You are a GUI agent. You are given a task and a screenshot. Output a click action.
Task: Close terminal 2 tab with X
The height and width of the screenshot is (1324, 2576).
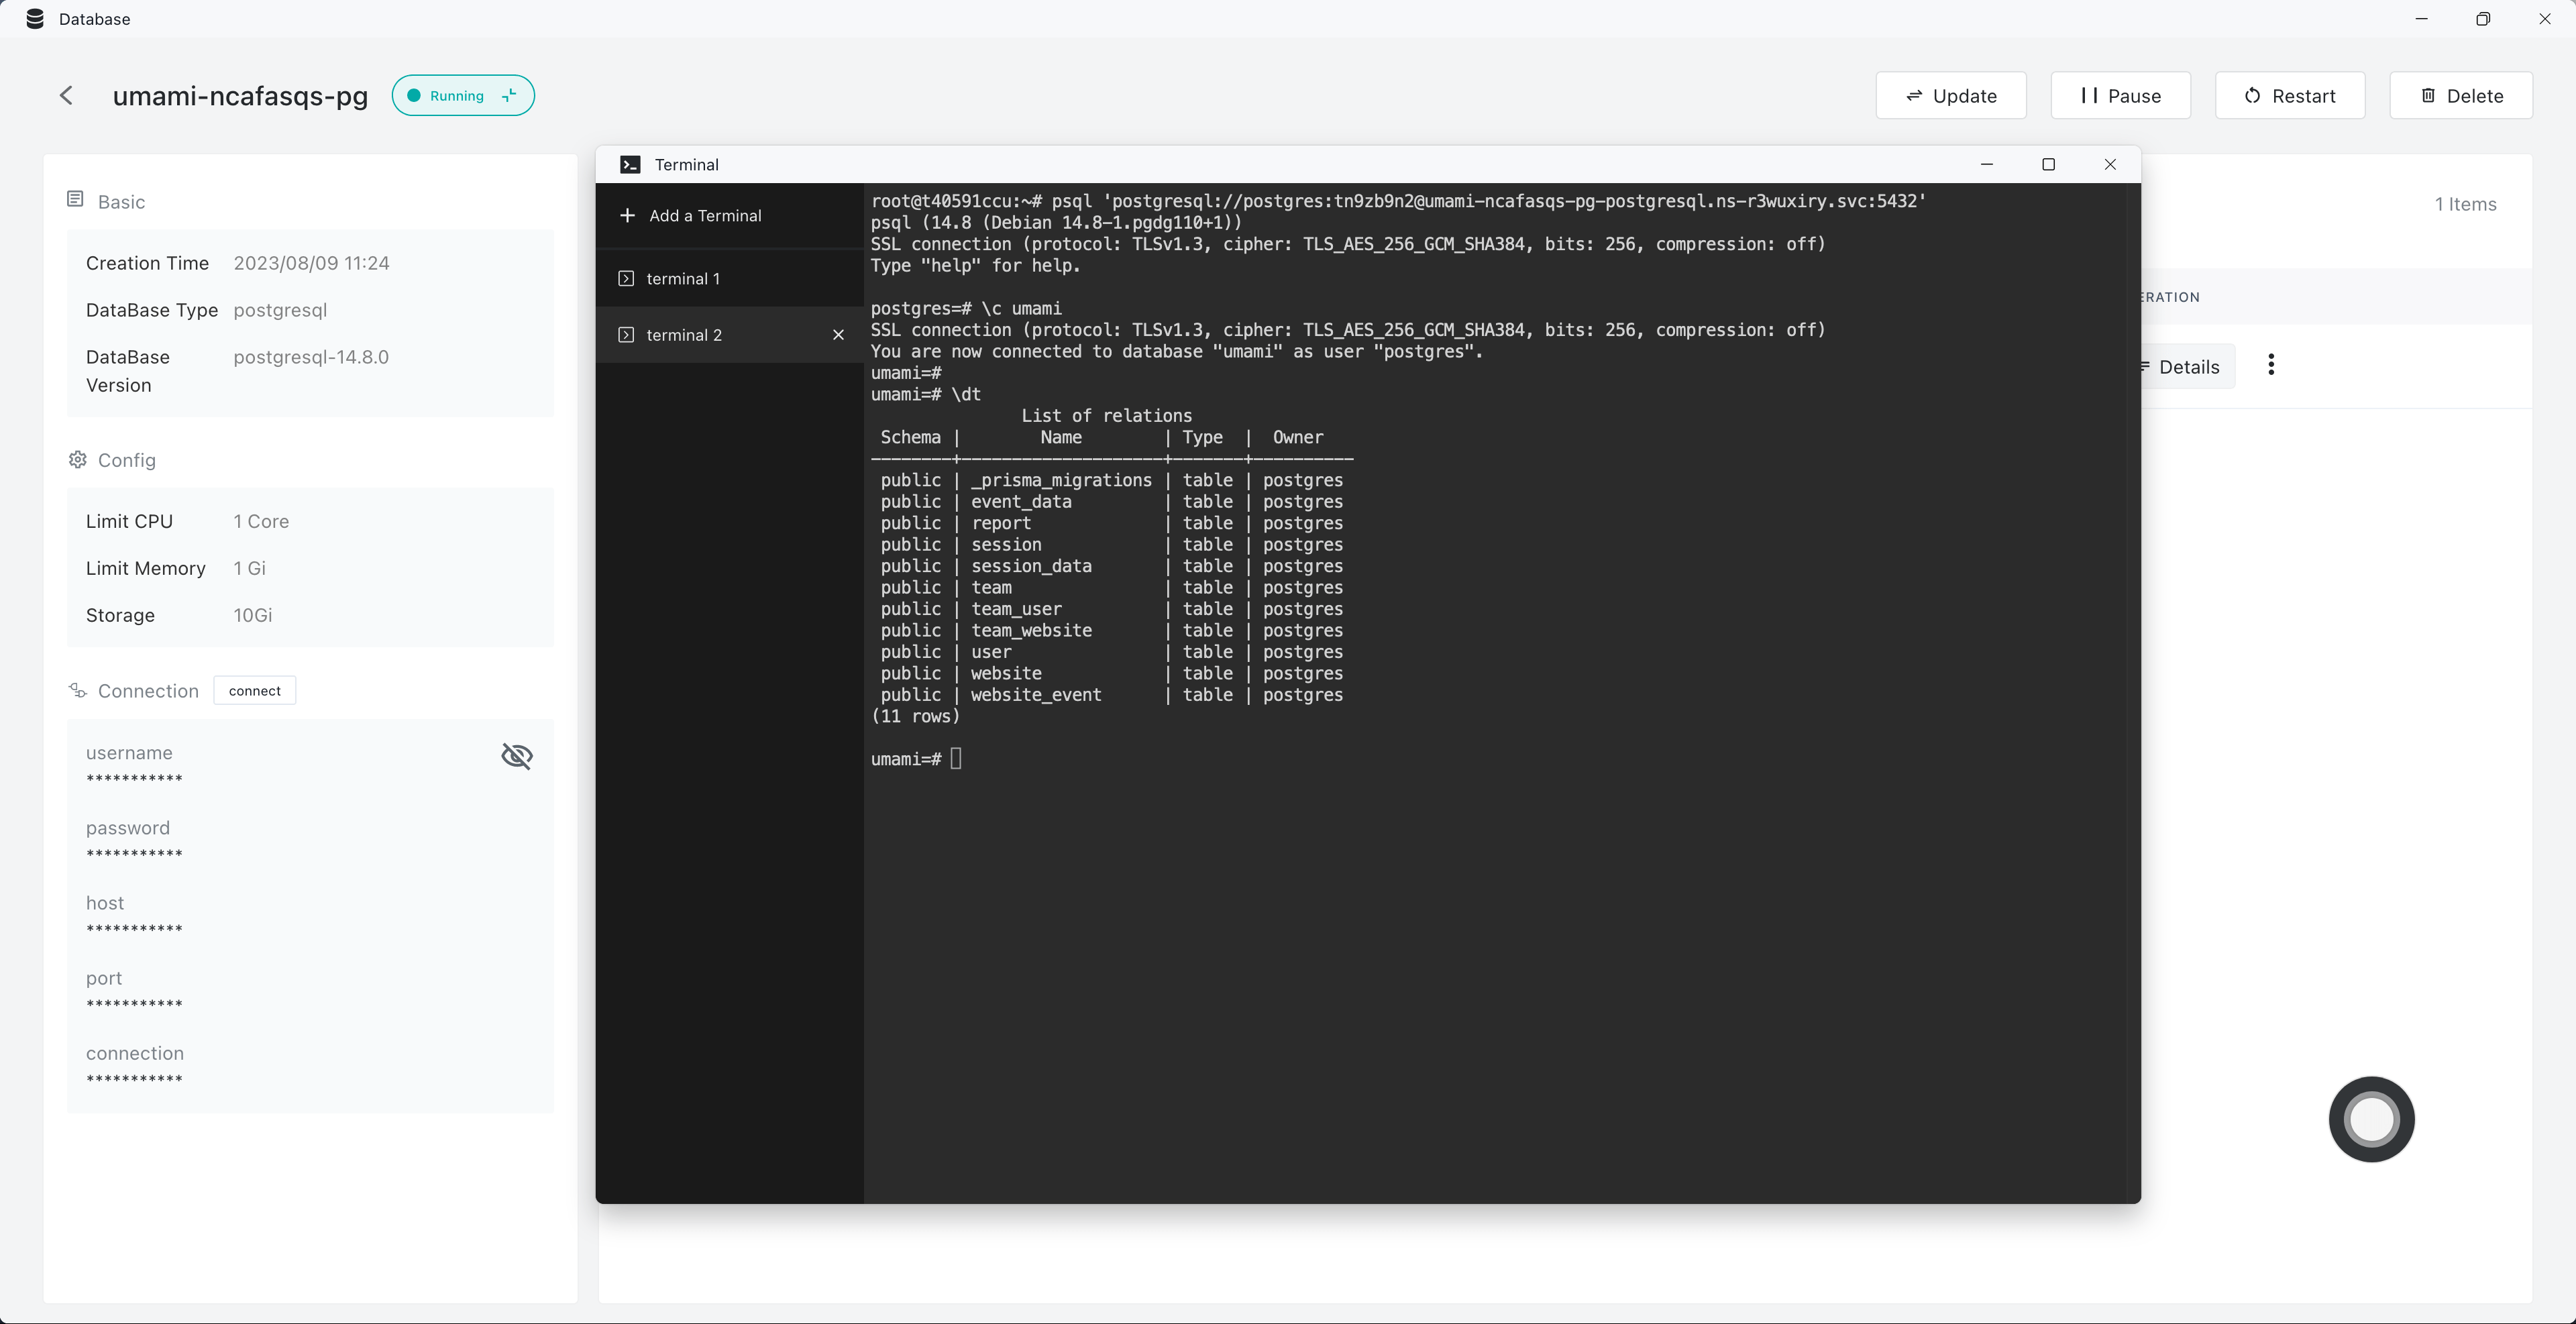838,335
